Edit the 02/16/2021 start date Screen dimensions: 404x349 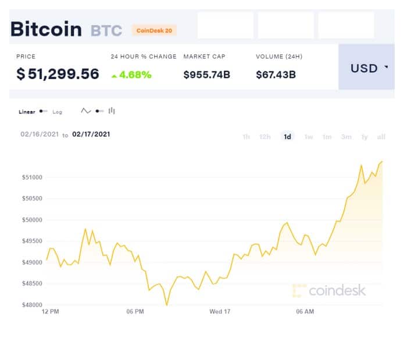(x=40, y=134)
